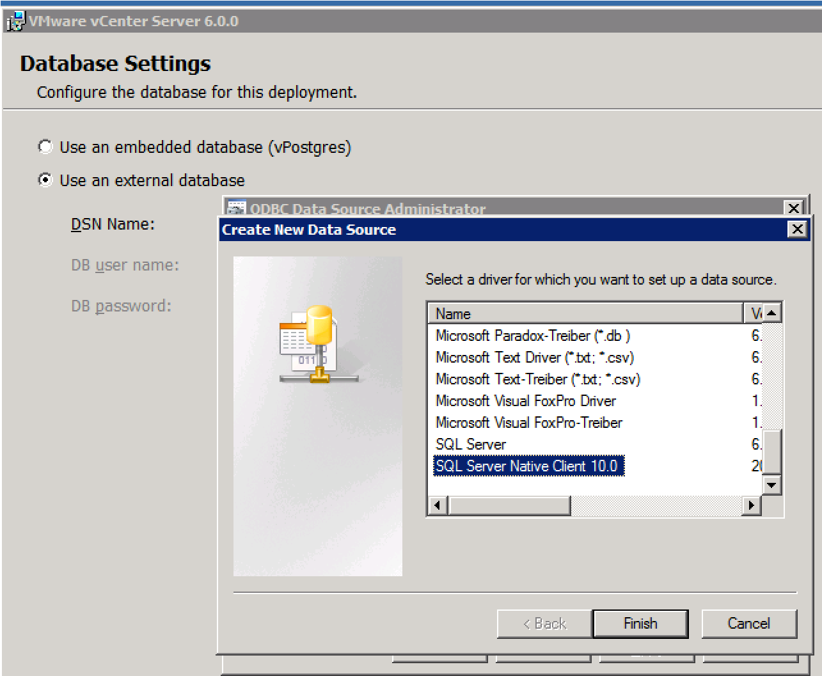Click the DSN Name label
Viewport: 822px width, 676px height.
(x=113, y=224)
